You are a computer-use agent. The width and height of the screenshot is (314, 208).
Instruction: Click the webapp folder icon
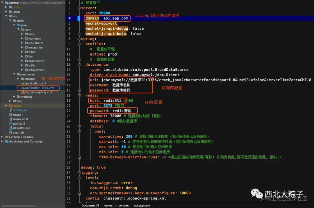(19, 97)
